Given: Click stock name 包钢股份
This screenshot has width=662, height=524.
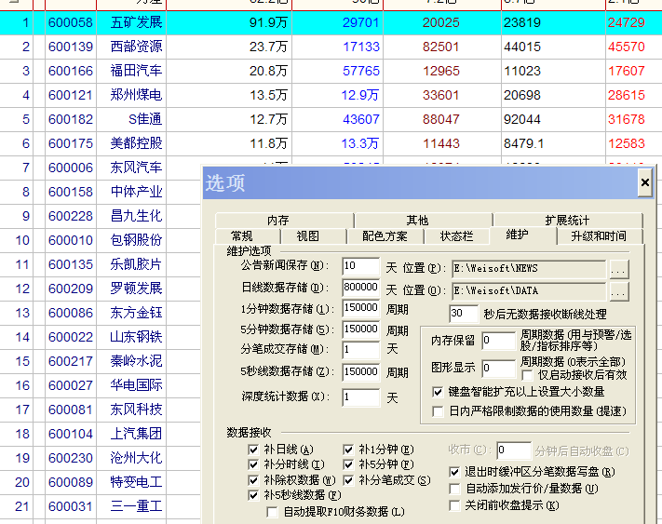Looking at the screenshot, I should [x=136, y=240].
